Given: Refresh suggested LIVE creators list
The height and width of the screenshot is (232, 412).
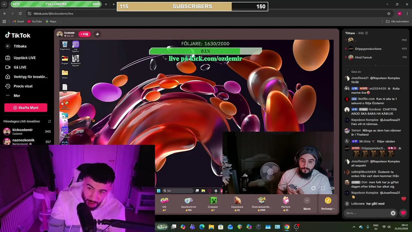Looking at the screenshot, I should pos(50,121).
